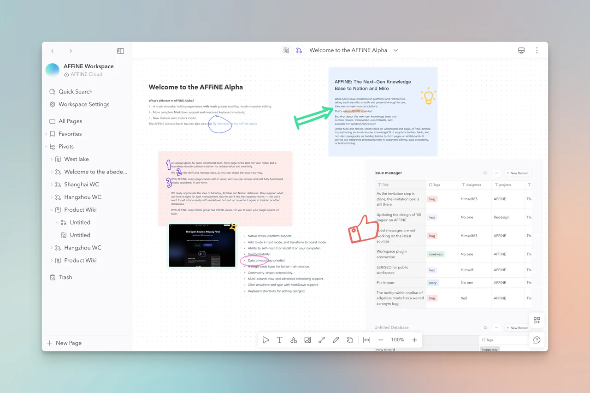Click issue manager Tags column header
Image resolution: width=590 pixels, height=393 pixels.
[x=442, y=185]
